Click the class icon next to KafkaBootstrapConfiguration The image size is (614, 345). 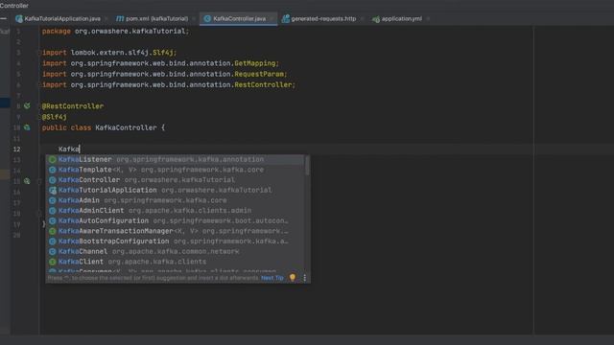point(53,241)
